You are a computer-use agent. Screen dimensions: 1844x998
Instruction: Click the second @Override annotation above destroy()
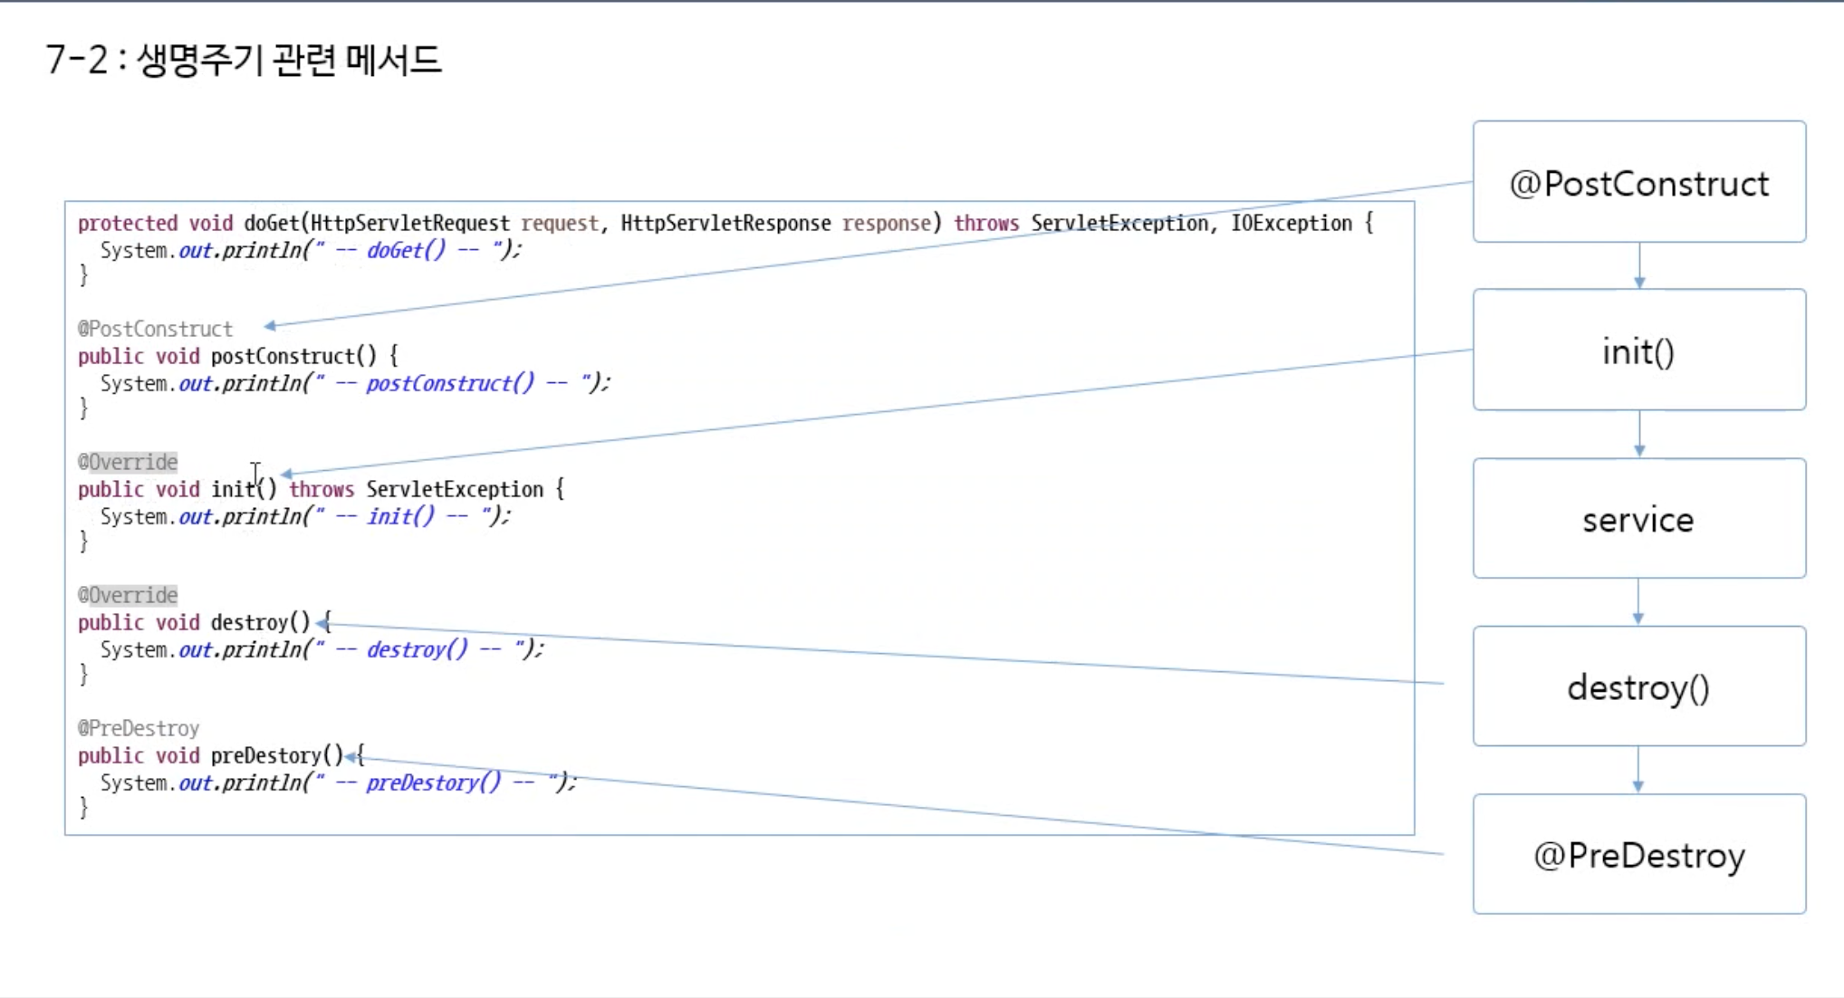pos(128,595)
